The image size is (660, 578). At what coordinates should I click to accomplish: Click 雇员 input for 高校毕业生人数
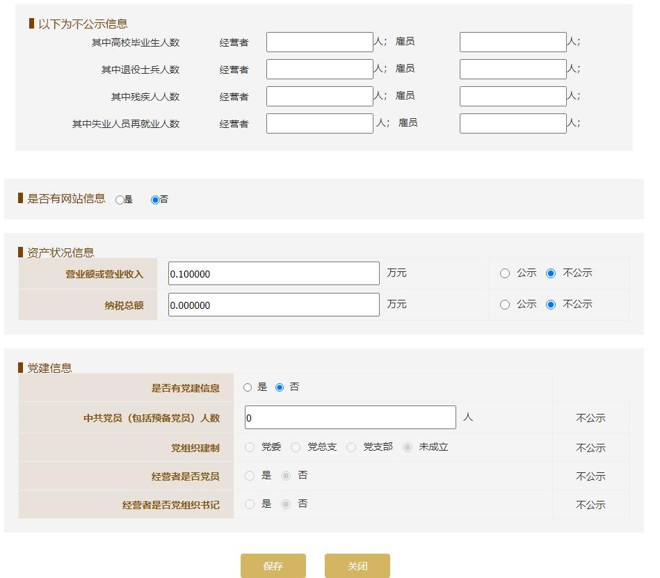pyautogui.click(x=513, y=42)
